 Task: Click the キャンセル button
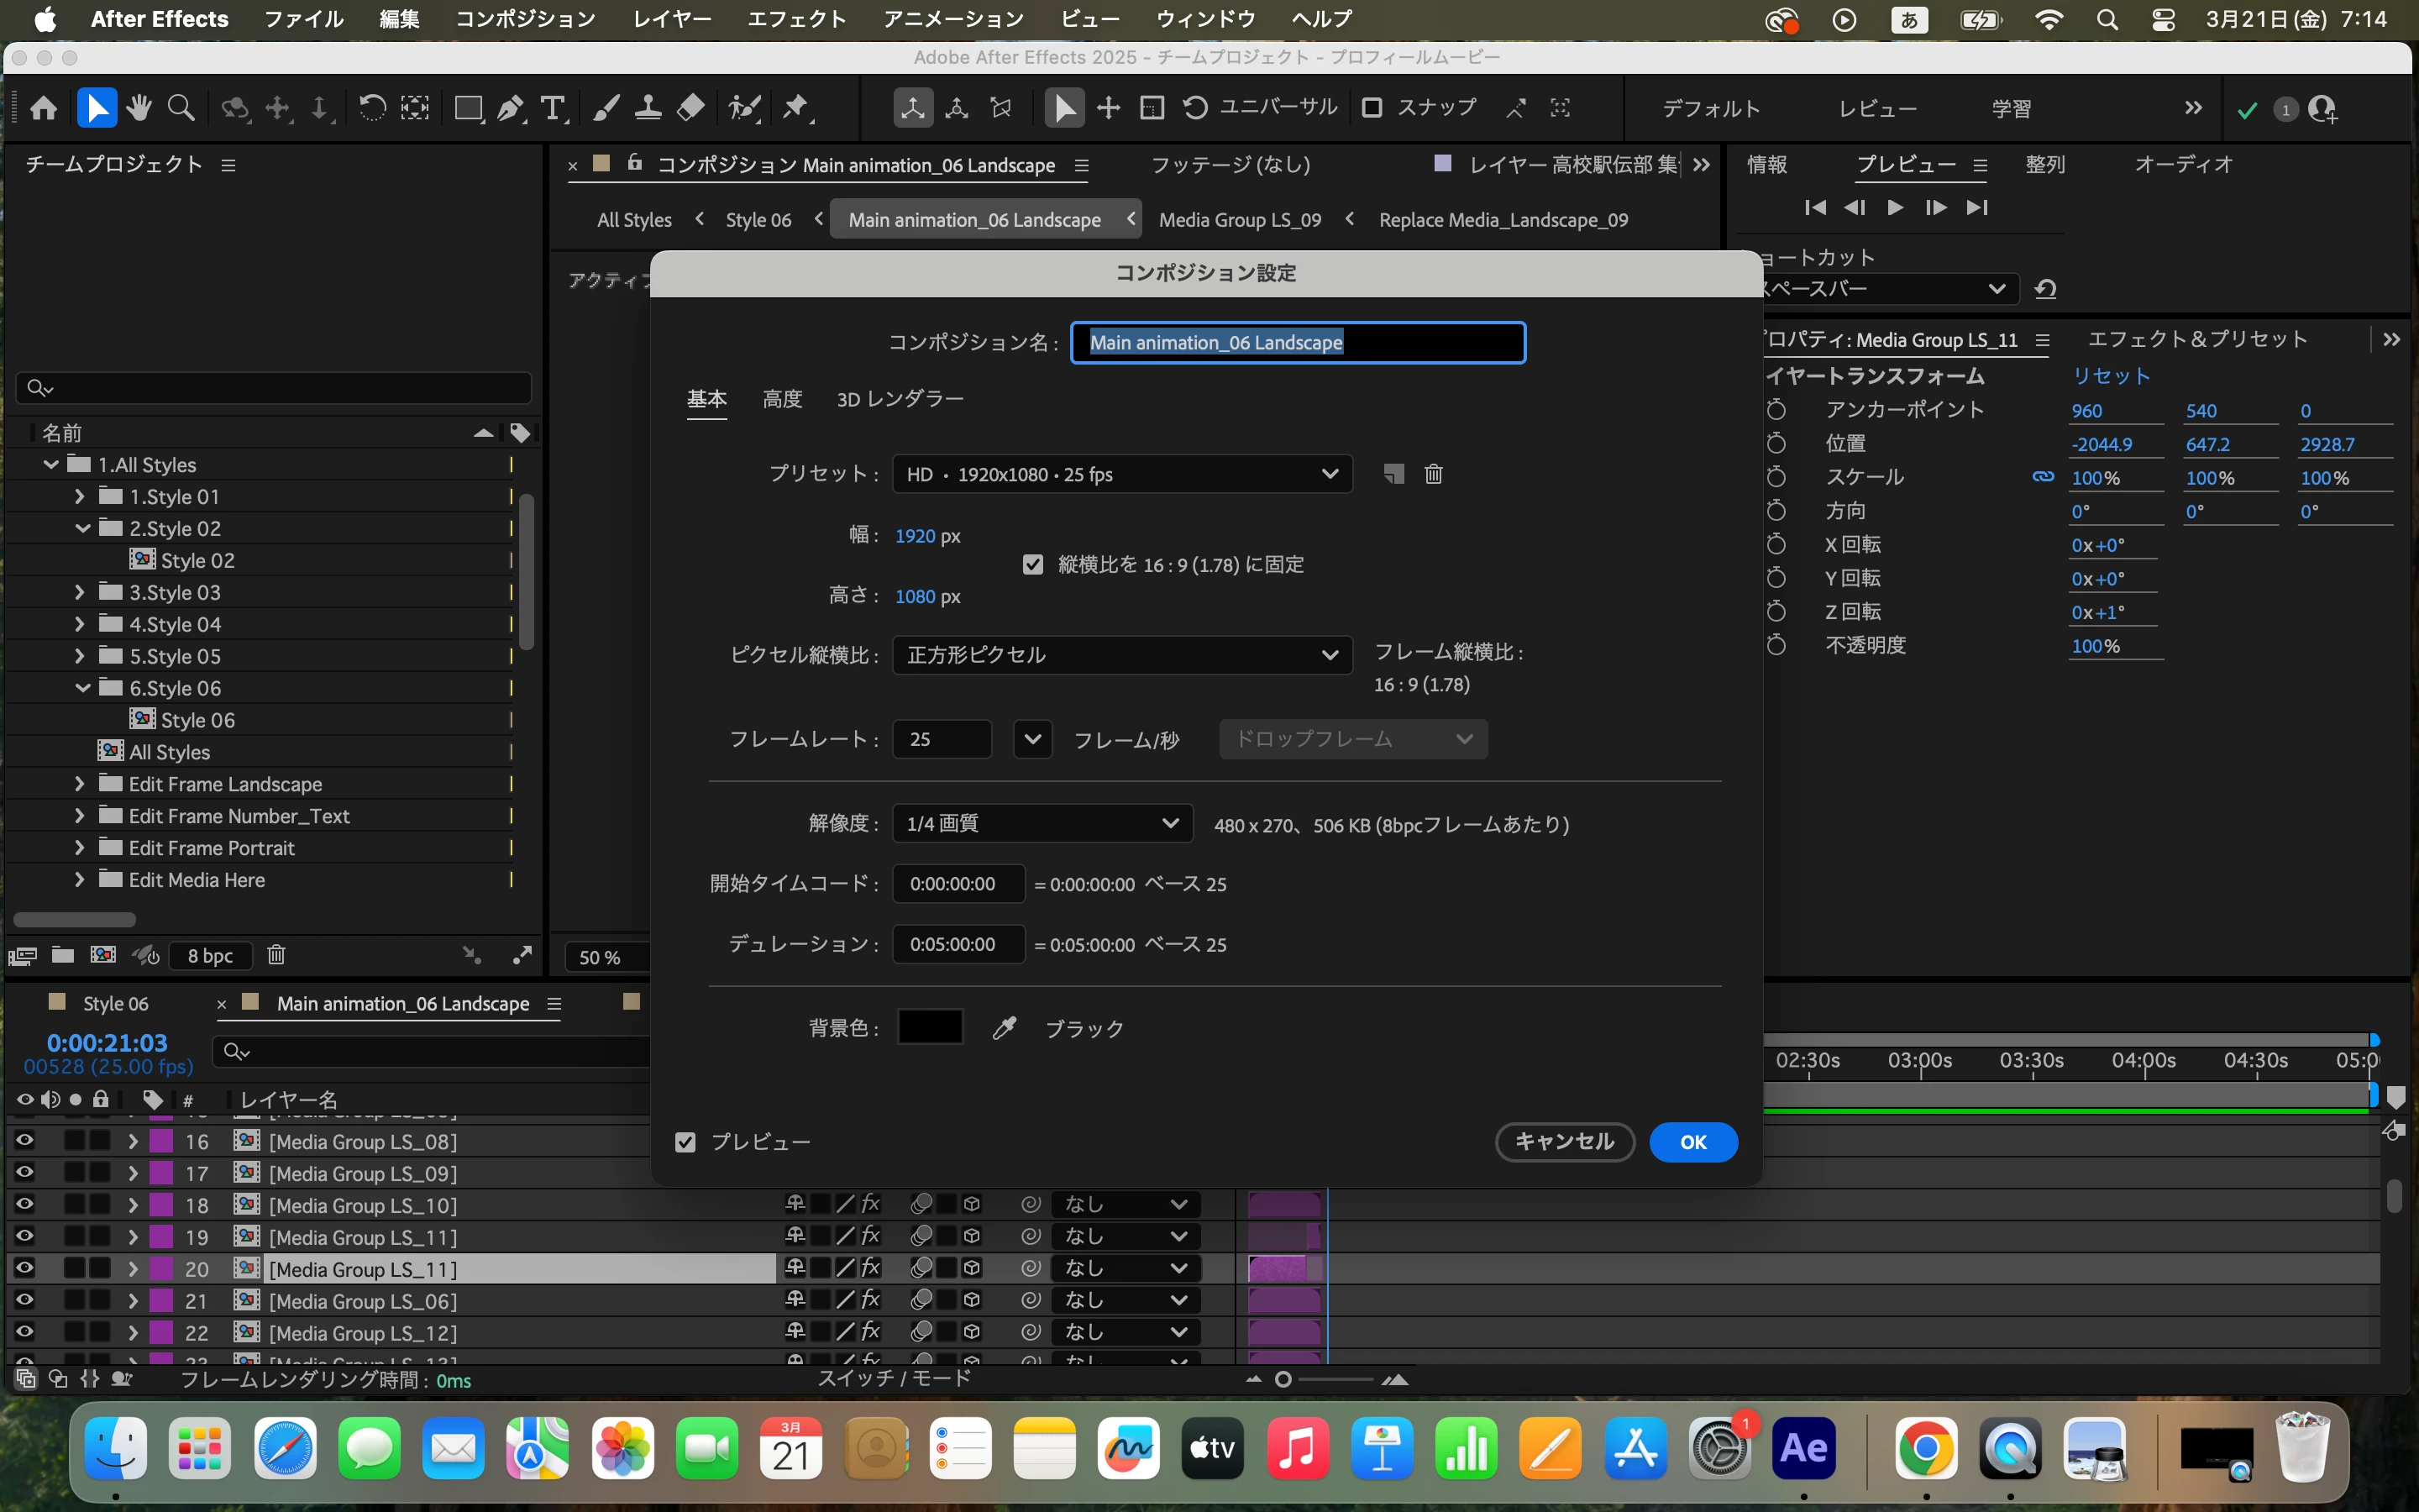(1564, 1142)
